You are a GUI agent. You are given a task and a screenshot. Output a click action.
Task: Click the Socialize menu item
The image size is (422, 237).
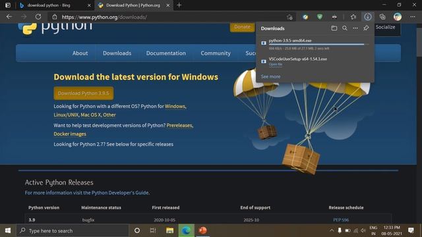click(385, 27)
